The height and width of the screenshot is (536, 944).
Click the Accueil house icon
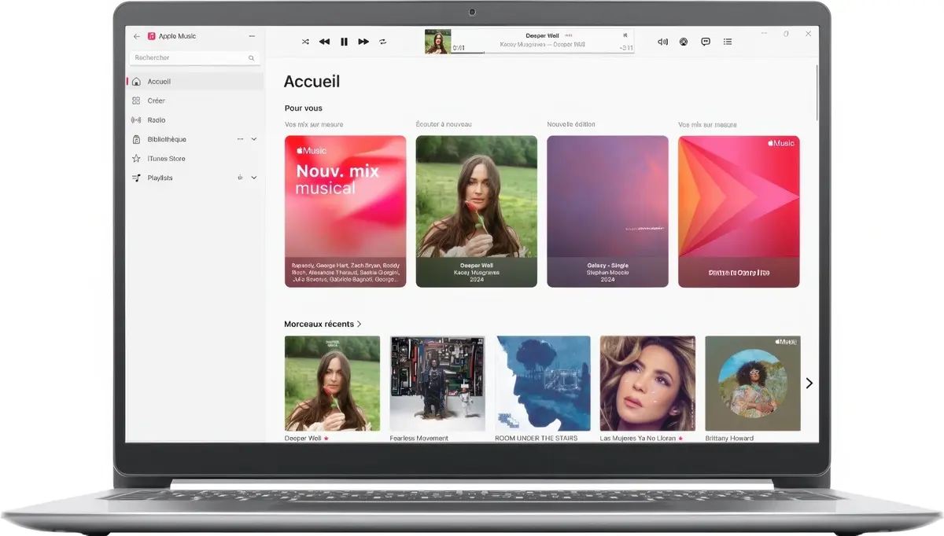136,82
